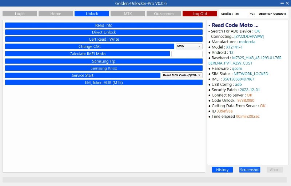
Task: Click the Security Patch date 2022-12-01
Action: [250, 90]
